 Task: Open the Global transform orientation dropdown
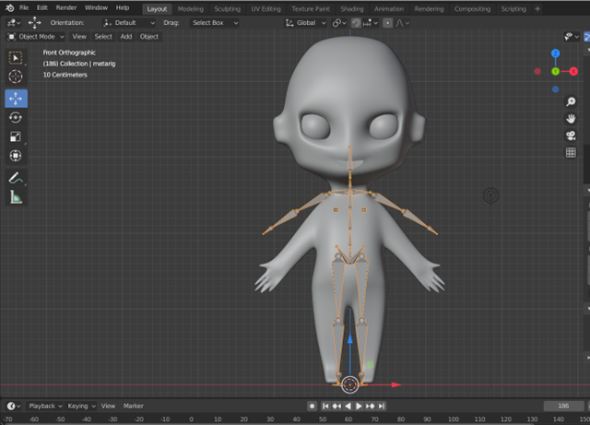click(x=305, y=23)
